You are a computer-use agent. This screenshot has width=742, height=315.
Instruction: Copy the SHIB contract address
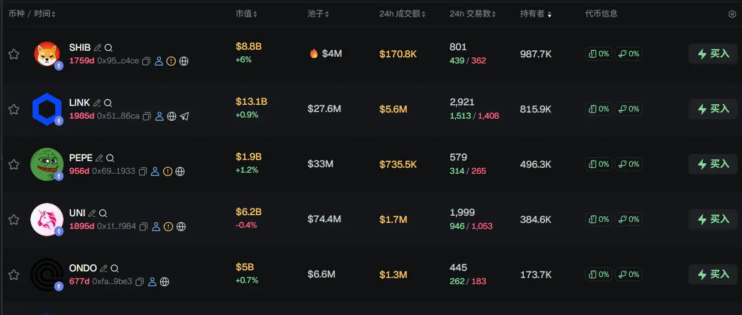tap(146, 61)
